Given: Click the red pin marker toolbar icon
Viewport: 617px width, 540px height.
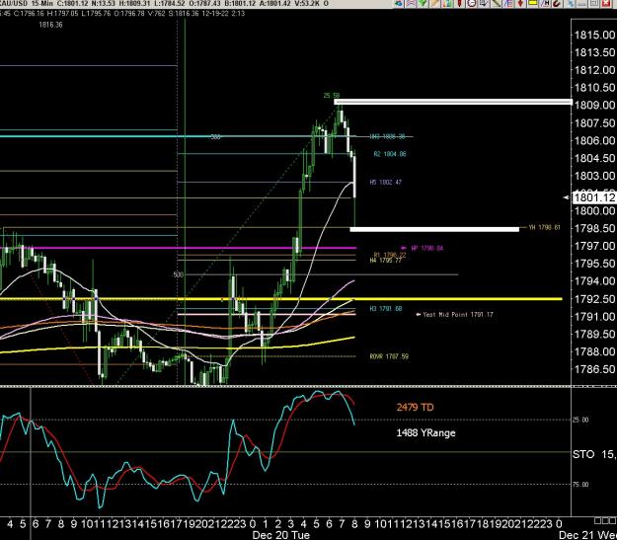Looking at the screenshot, I should 459,3.
